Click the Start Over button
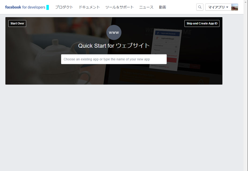Viewport: 248px width, 171px height. pos(17,24)
